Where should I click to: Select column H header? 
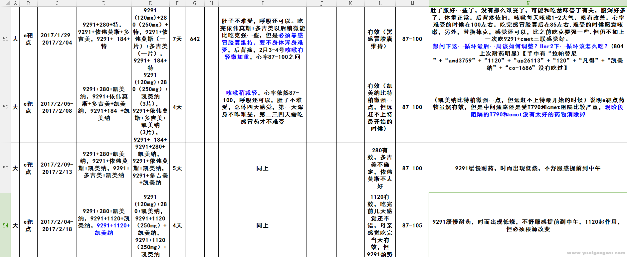click(x=212, y=3)
